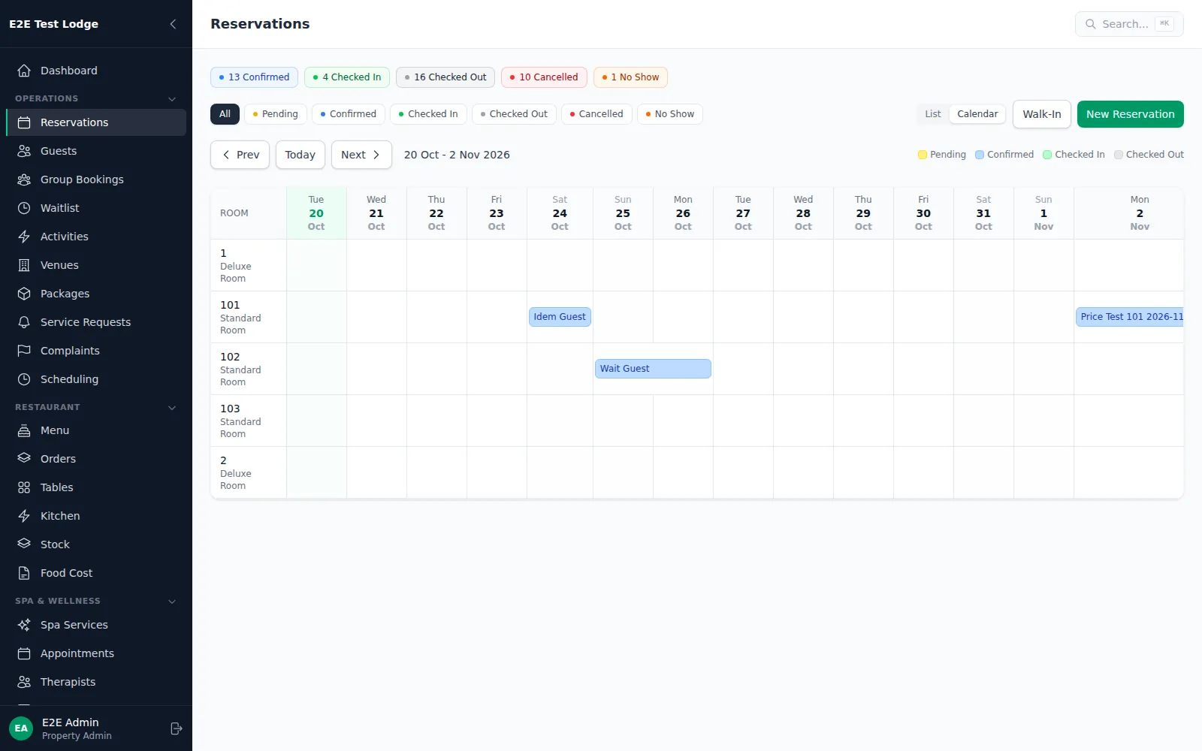Image resolution: width=1202 pixels, height=751 pixels.
Task: Filter reservations by Checked Out status
Action: 514,114
